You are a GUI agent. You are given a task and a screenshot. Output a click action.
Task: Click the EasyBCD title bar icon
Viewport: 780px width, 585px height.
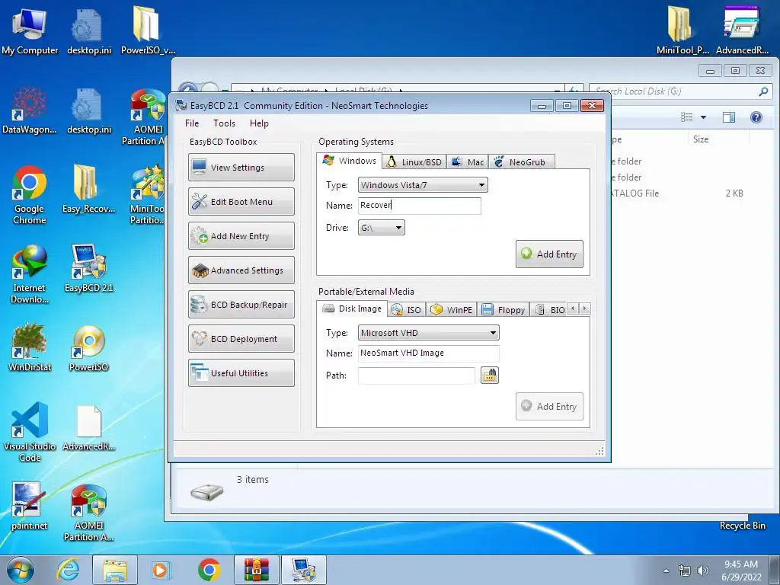181,105
